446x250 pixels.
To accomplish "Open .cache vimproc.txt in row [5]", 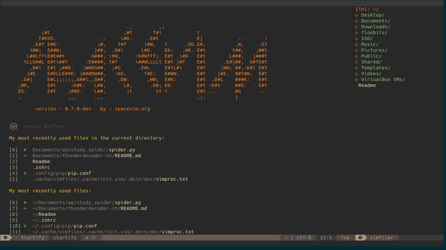I will pos(110,179).
